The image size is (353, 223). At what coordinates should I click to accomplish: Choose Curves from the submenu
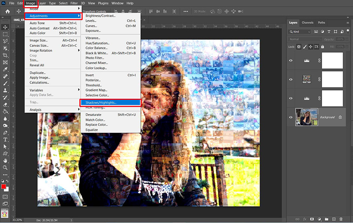tap(111, 26)
